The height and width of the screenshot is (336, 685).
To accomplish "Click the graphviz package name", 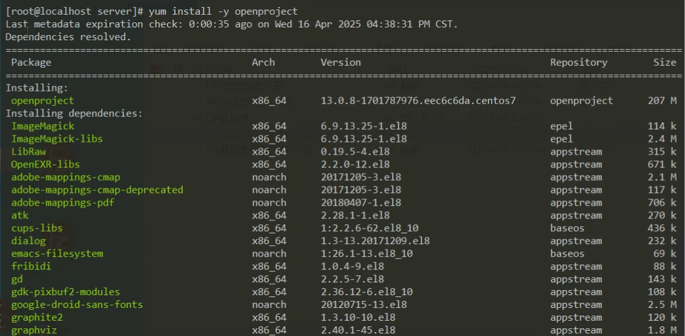I will coord(34,330).
